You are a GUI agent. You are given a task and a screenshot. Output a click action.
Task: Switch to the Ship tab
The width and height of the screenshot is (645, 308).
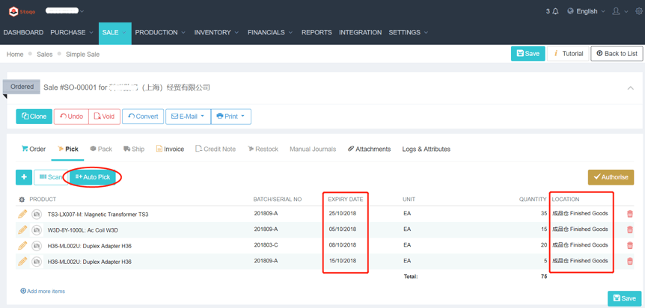coord(134,150)
